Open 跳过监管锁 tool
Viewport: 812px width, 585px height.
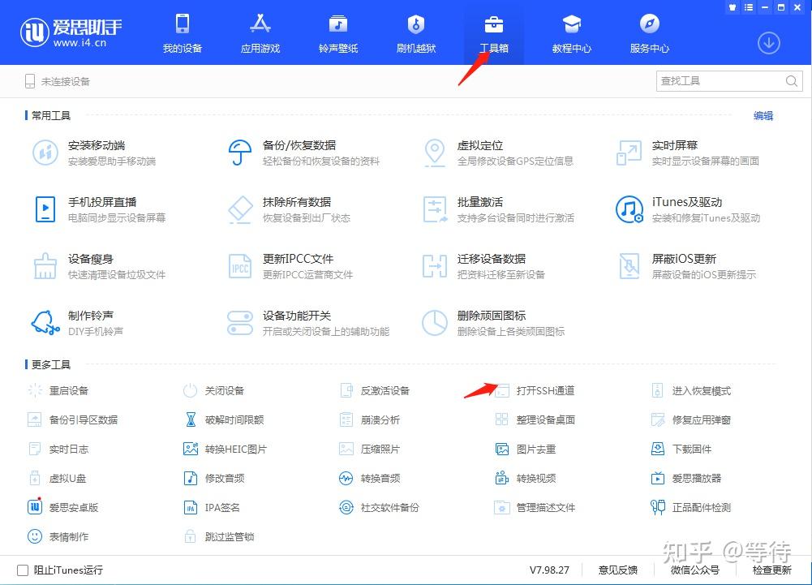(220, 536)
